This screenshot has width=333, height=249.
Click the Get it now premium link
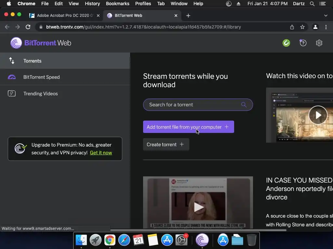[101, 153]
